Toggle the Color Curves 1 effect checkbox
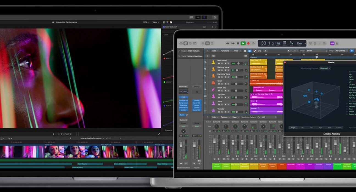Screen dimensions: 356x192 tap(164, 27)
